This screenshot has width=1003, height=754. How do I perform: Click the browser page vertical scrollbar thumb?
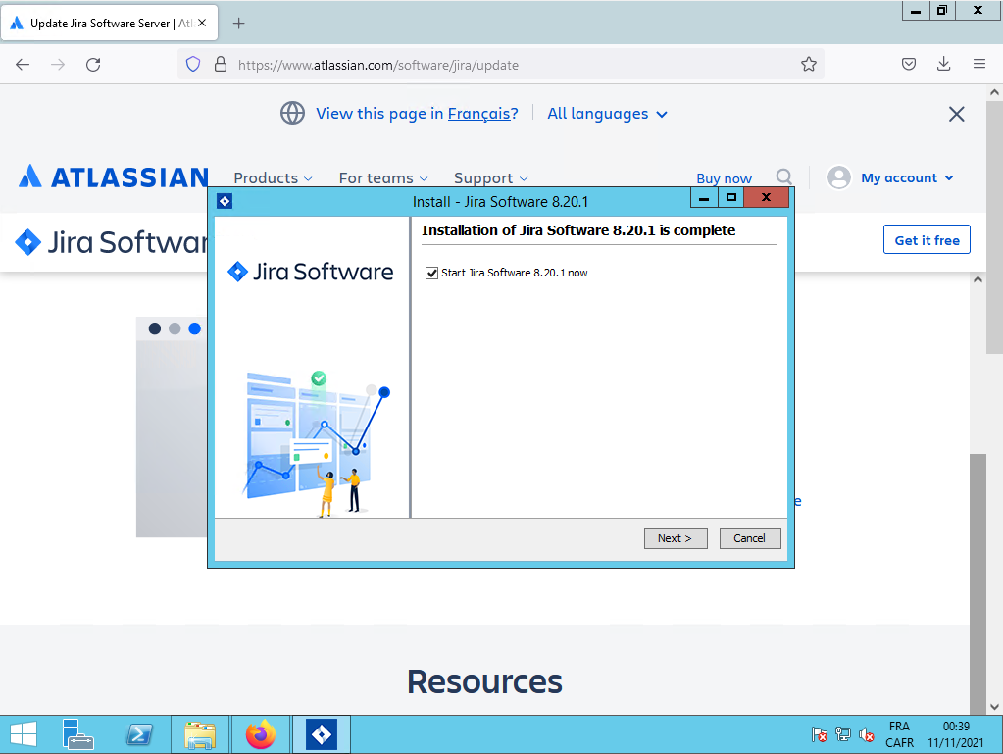pyautogui.click(x=994, y=226)
